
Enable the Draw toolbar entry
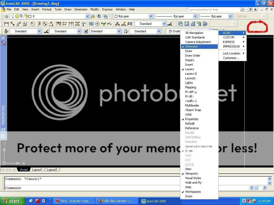[199, 51]
